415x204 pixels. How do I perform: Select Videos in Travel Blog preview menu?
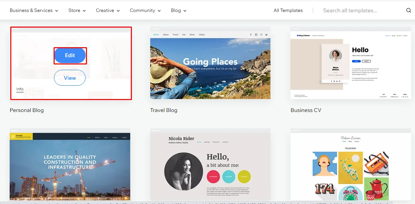202,35
